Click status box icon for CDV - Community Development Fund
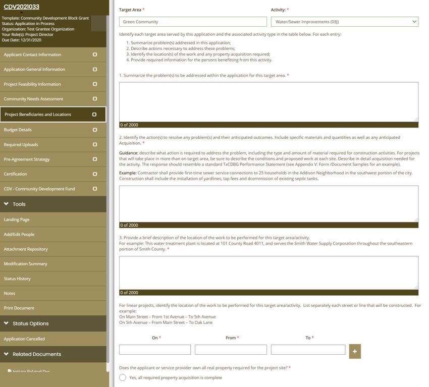The image size is (429, 387). [95, 189]
